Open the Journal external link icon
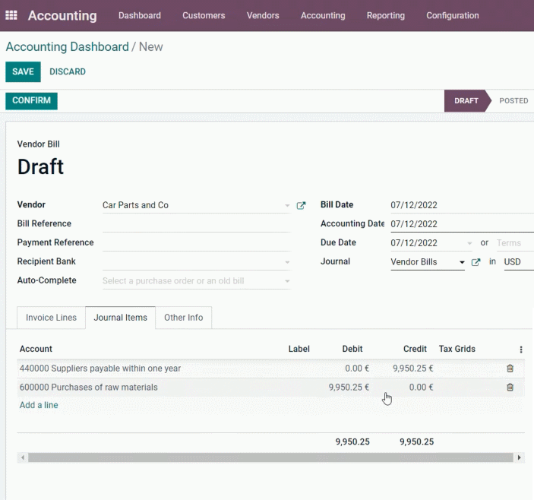The image size is (534, 500). pyautogui.click(x=476, y=262)
